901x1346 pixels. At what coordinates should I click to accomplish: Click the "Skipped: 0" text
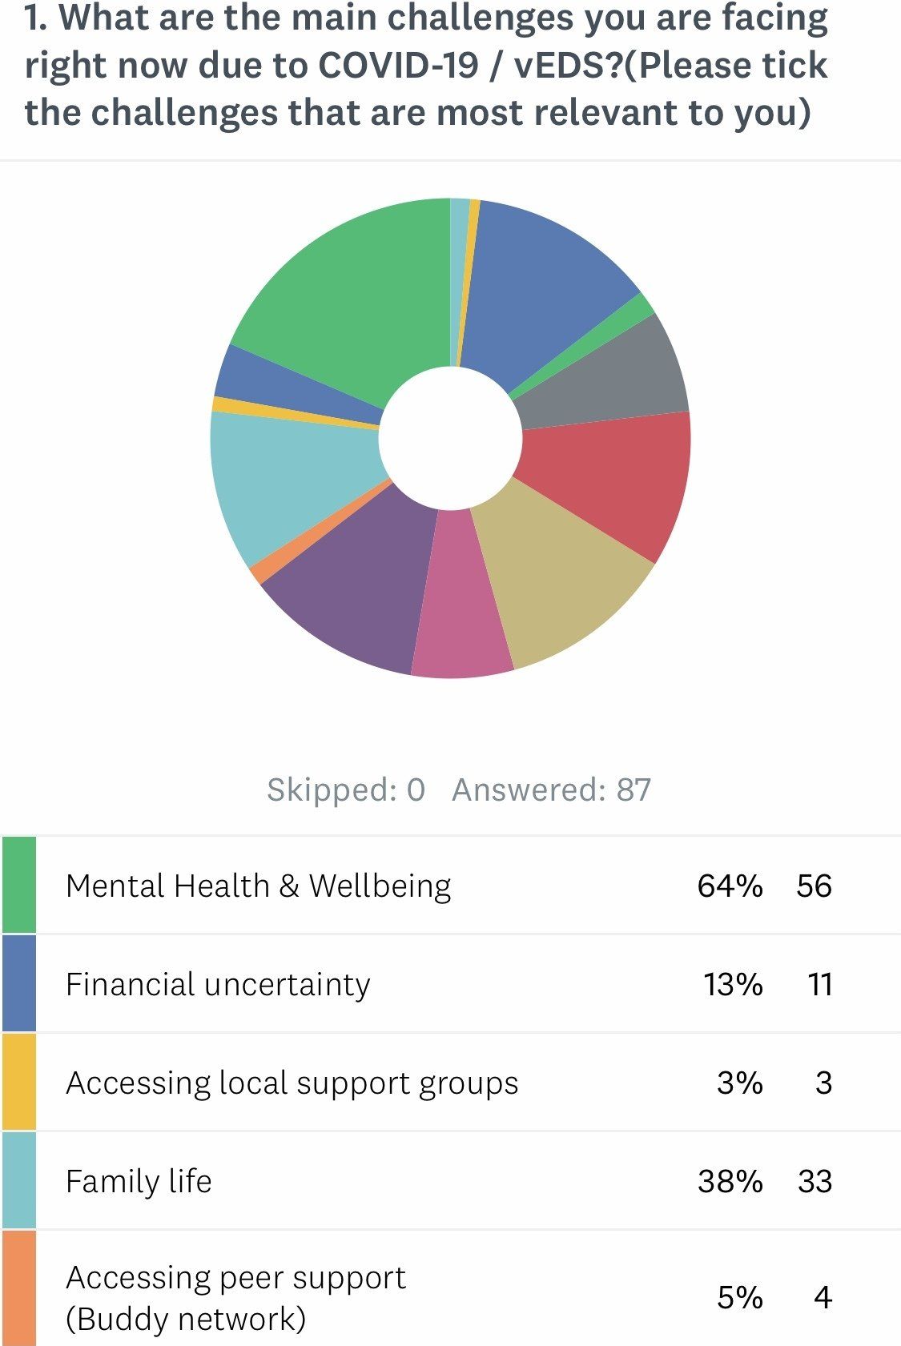pos(345,790)
